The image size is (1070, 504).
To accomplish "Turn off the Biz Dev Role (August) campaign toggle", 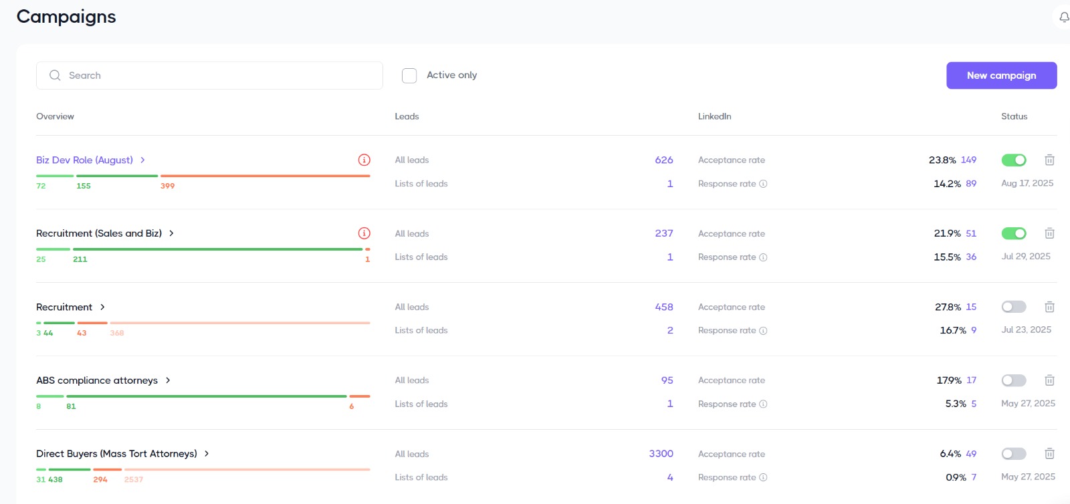I will coord(1013,160).
